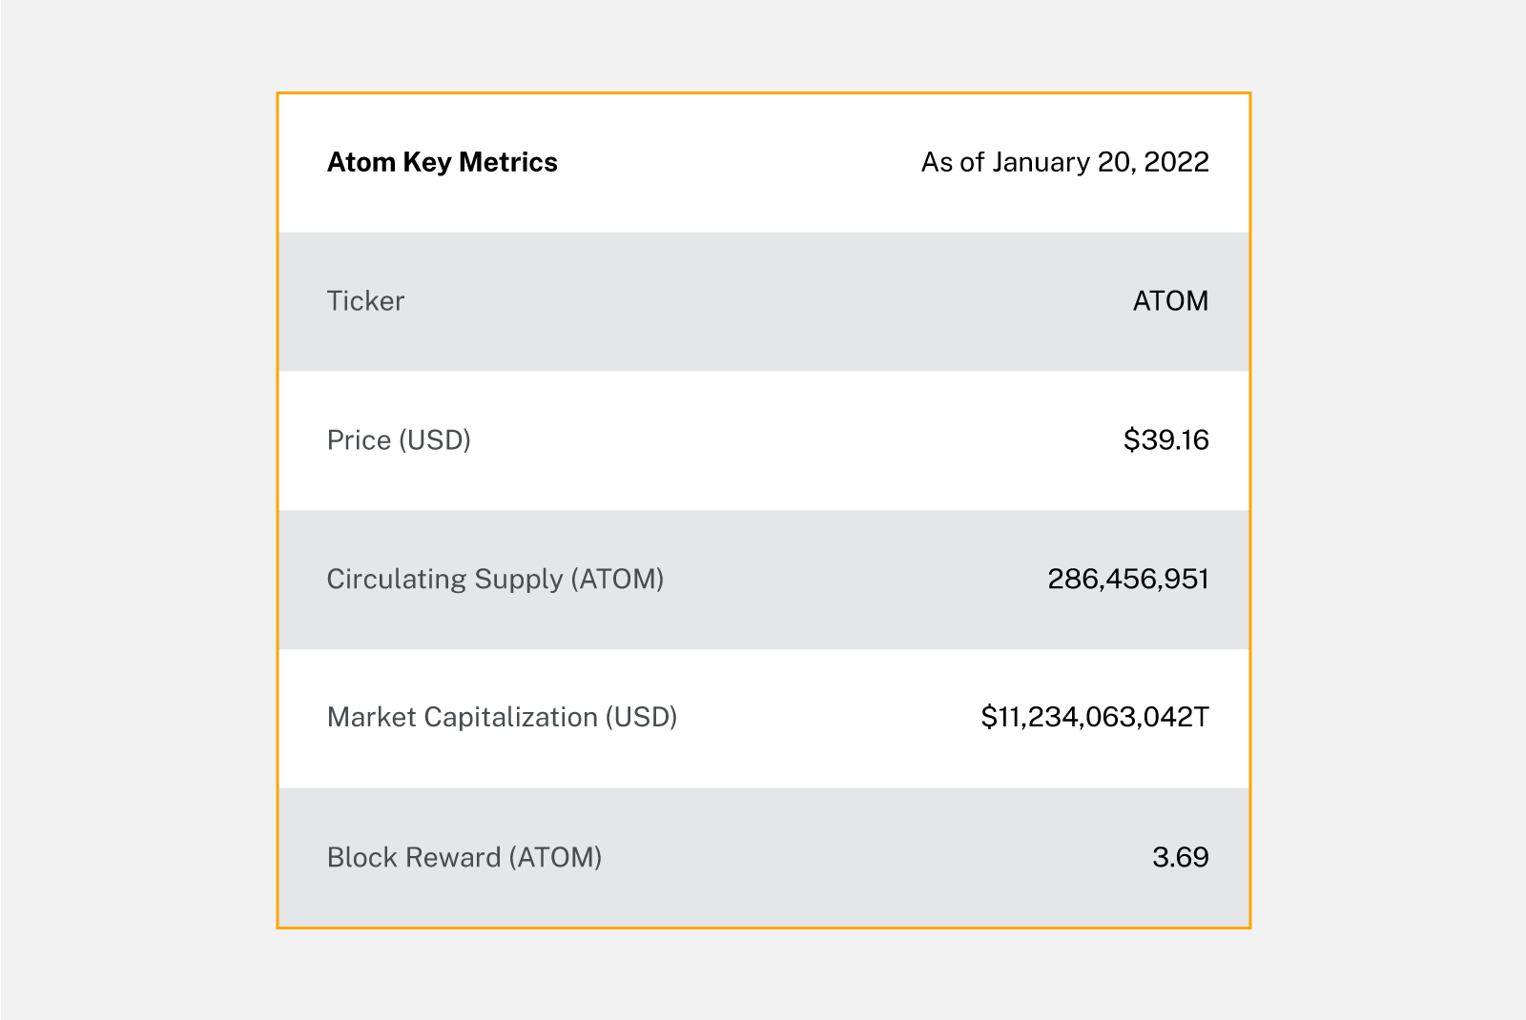Select the Price (USD) label
The width and height of the screenshot is (1526, 1020).
click(399, 440)
